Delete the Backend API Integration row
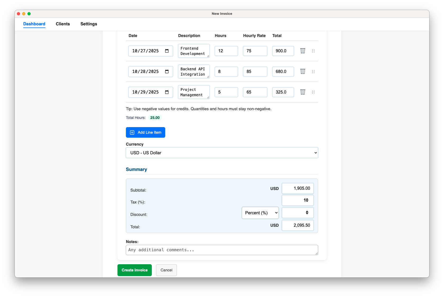 pos(303,71)
